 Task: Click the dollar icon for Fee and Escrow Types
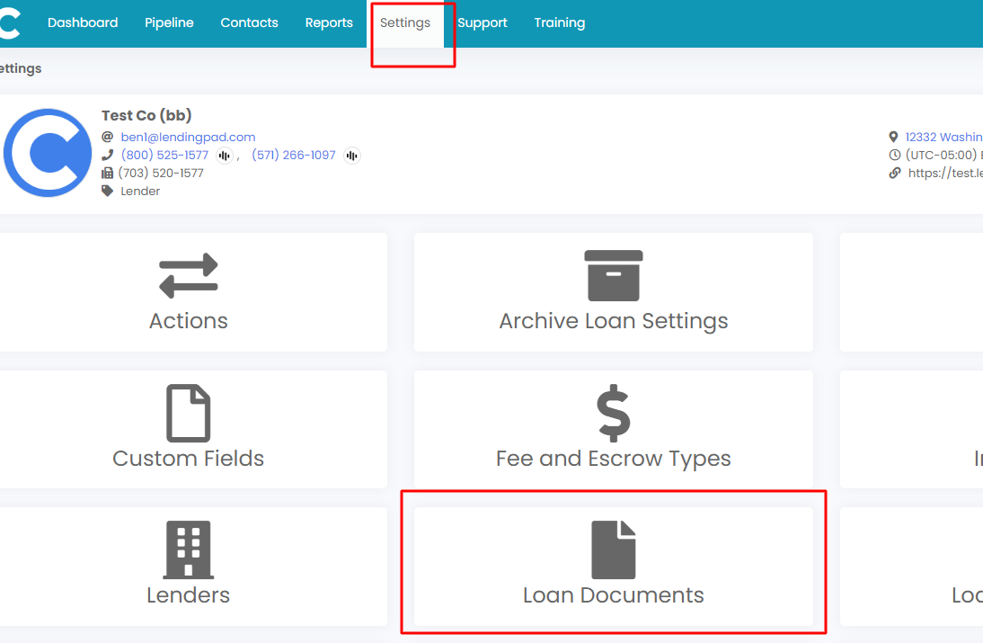pos(614,413)
